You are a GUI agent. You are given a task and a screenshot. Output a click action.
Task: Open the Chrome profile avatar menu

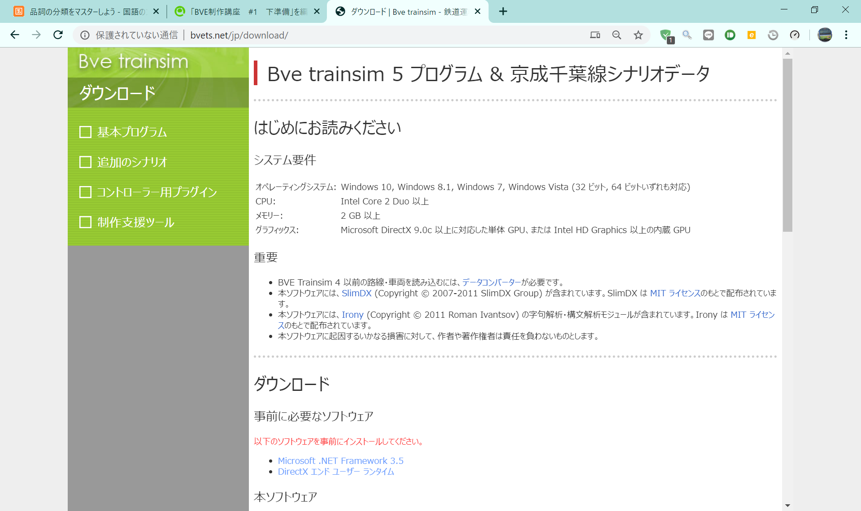pos(825,35)
